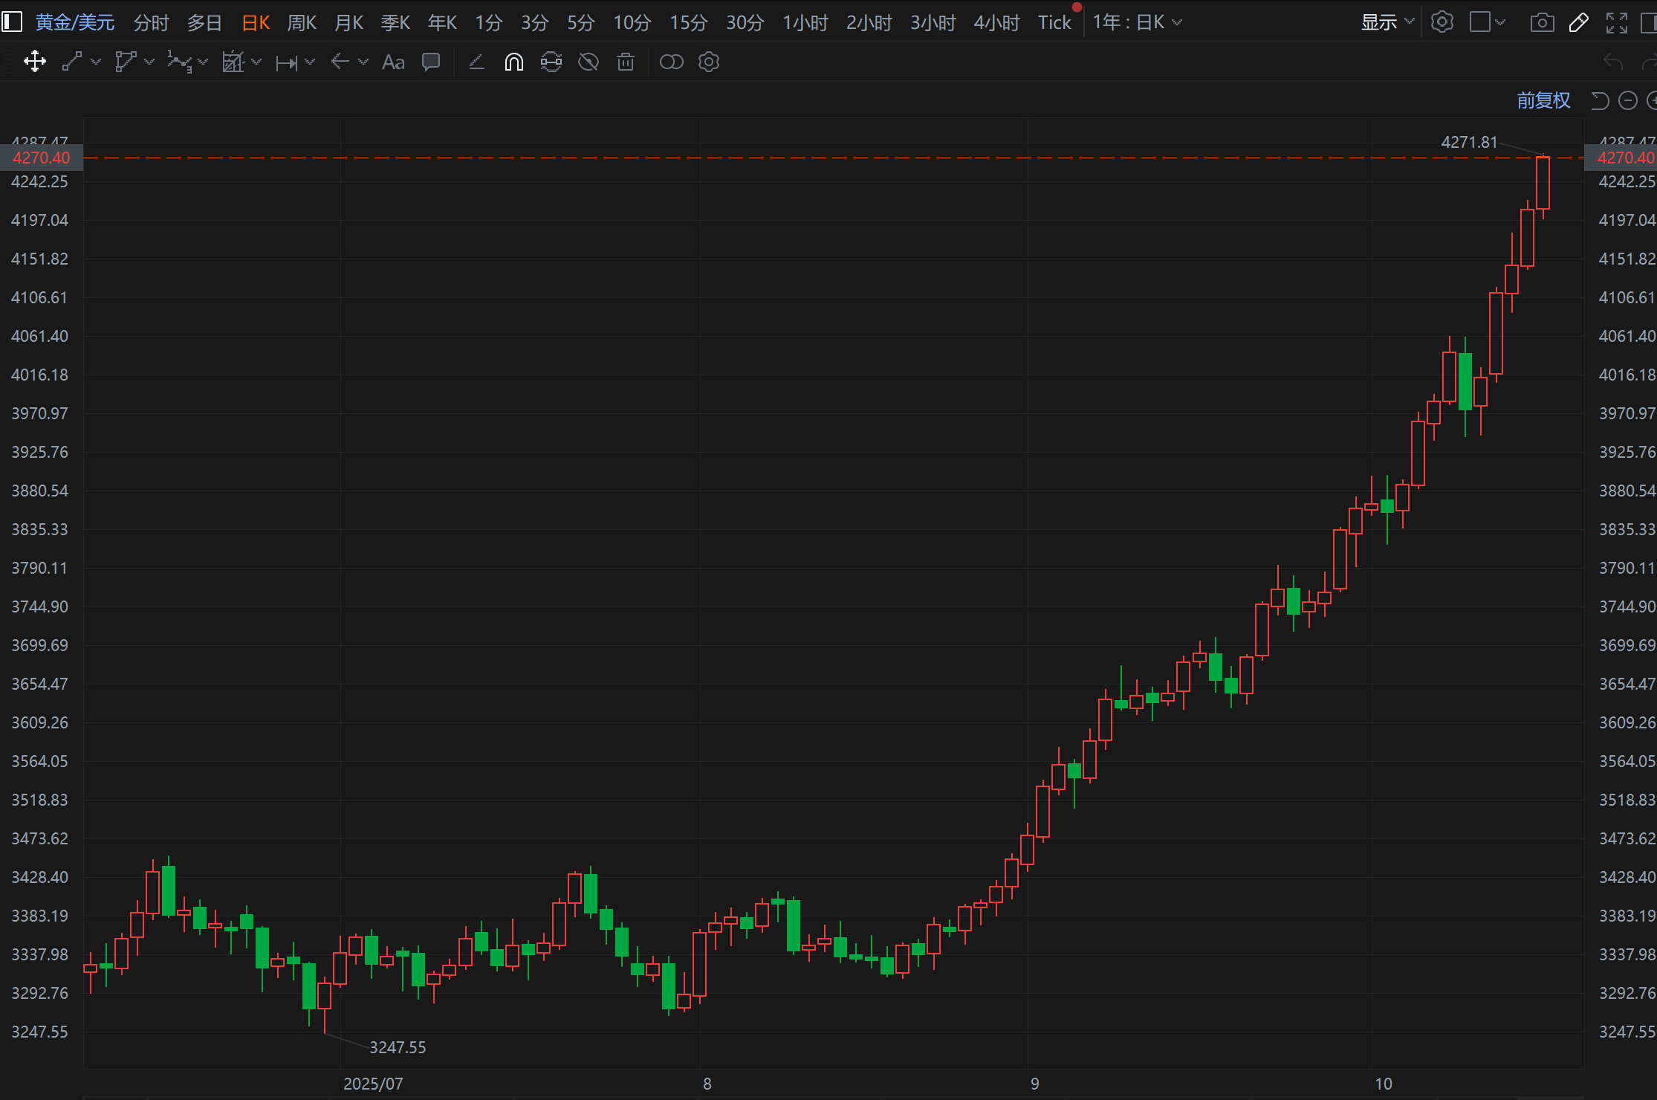Click the 前复权 adjustment link
1657x1100 pixels.
pos(1543,100)
